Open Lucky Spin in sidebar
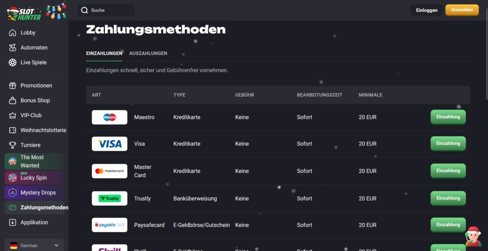488x251 pixels. (x=34, y=178)
